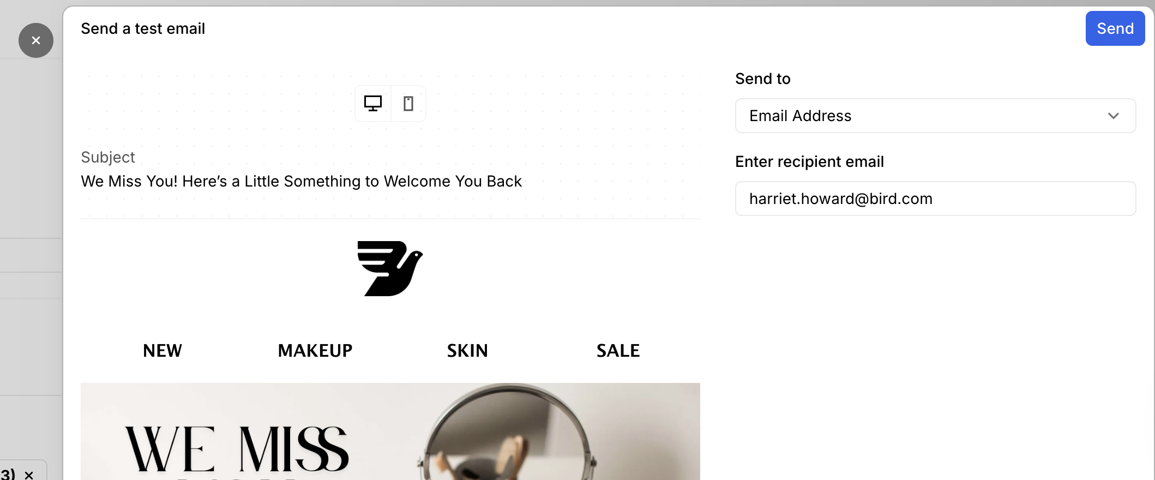Viewport: 1155px width, 480px height.
Task: Focus the recipient email input field
Action: pos(935,199)
